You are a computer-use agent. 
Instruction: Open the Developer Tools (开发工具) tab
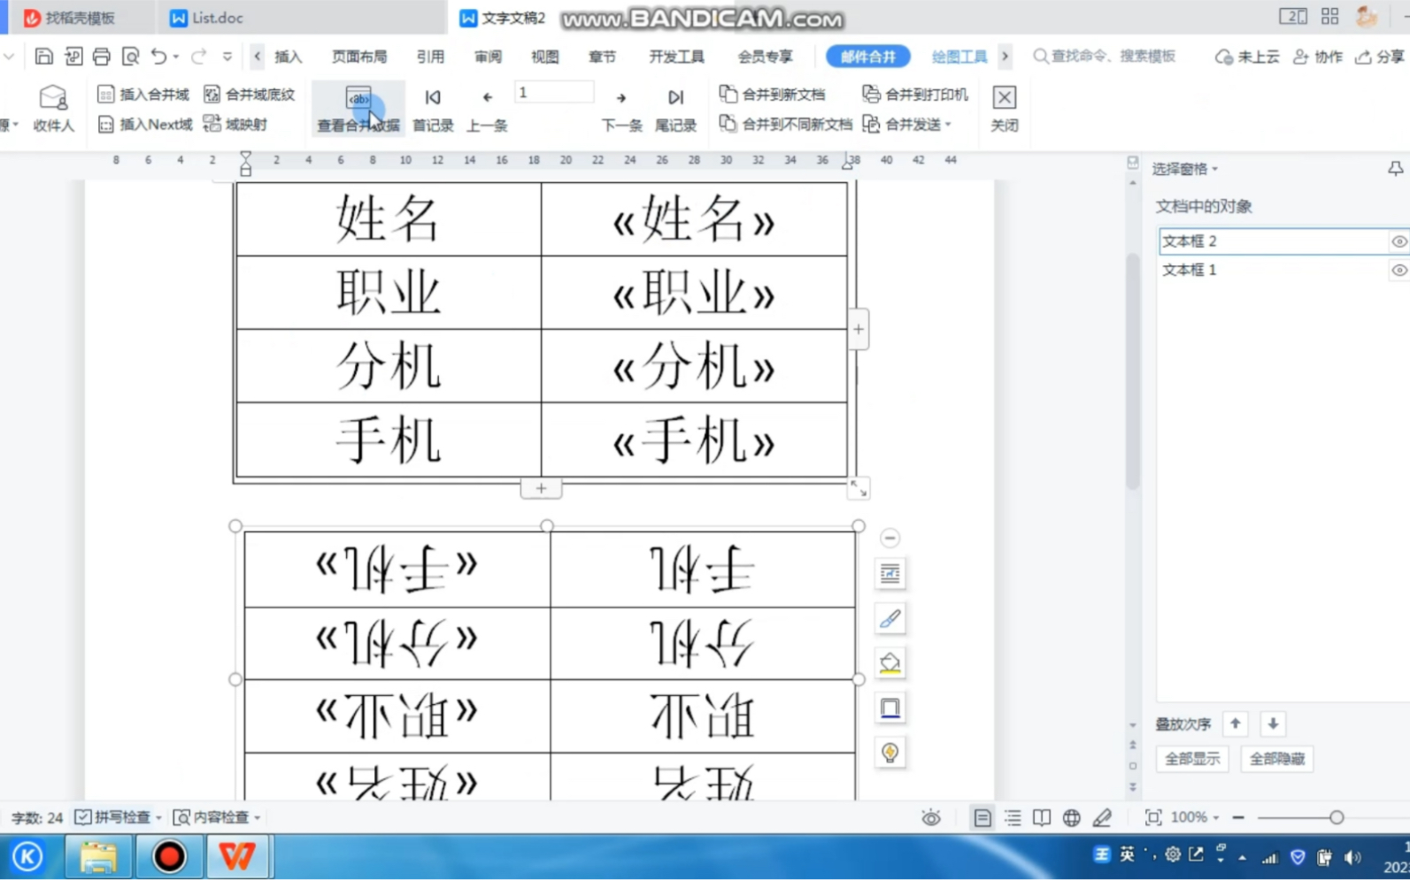click(x=676, y=57)
